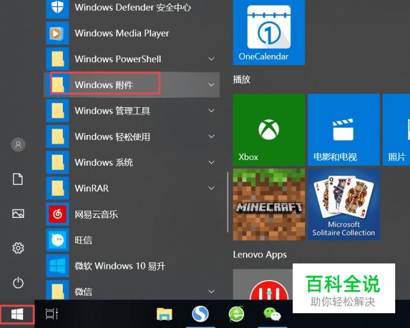The image size is (410, 328).
Task: Open the 电影和电视 tile
Action: [344, 130]
